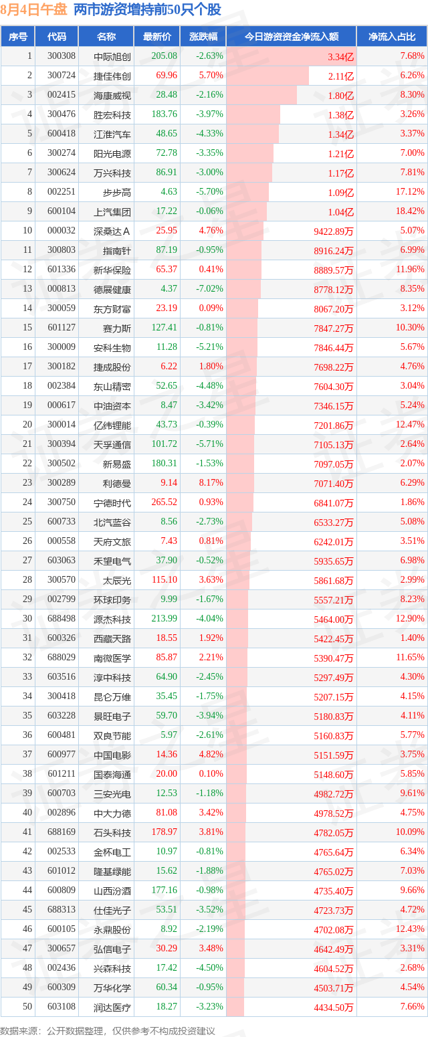This screenshot has width=428, height=1037.
Task: Click the 名称 column header
Action: tap(106, 37)
